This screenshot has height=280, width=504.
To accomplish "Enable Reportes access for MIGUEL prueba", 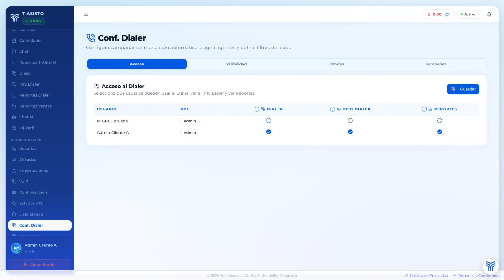I will [x=439, y=120].
